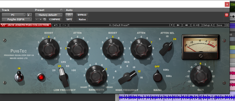Set high frequency to 10 KCS
This screenshot has height=101, width=235.
pyautogui.click(x=134, y=67)
